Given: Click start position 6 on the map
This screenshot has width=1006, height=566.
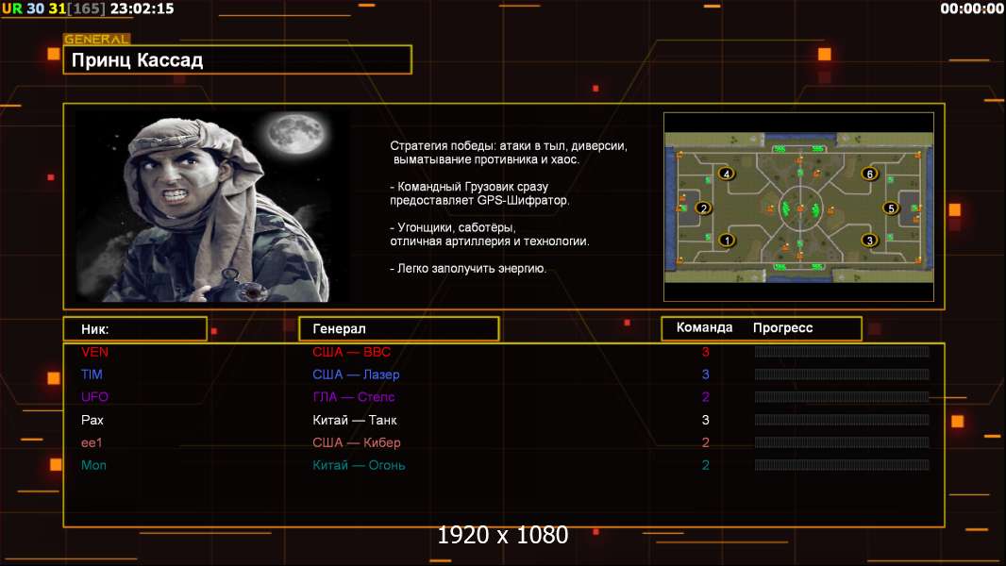Looking at the screenshot, I should click(x=869, y=174).
